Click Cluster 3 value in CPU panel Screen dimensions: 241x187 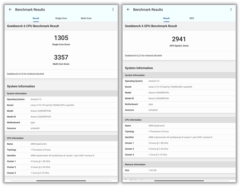pos(40,173)
